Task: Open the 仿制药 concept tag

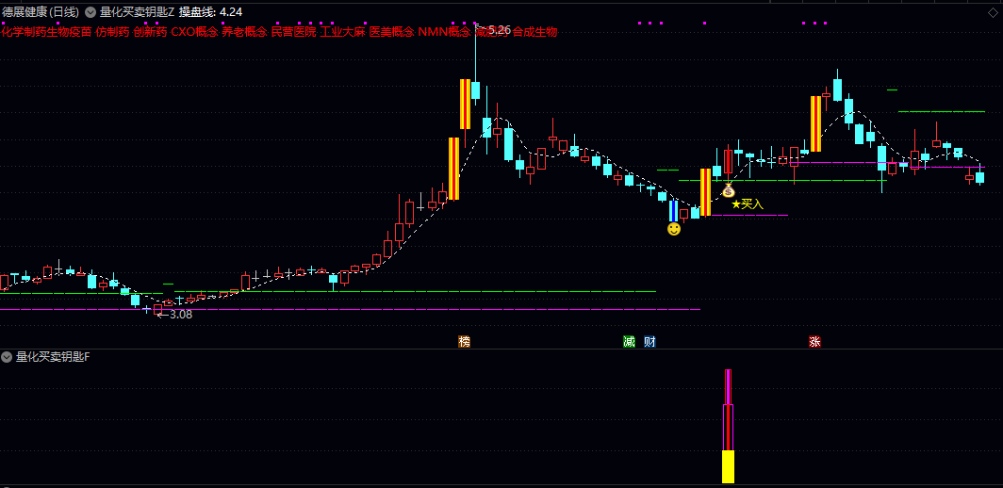Action: point(112,32)
